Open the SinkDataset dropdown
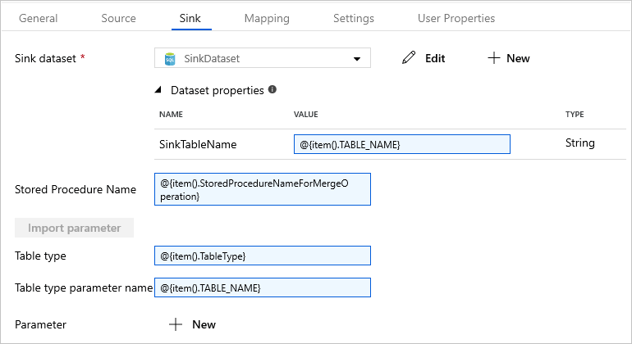The height and width of the screenshot is (344, 632). coord(357,59)
